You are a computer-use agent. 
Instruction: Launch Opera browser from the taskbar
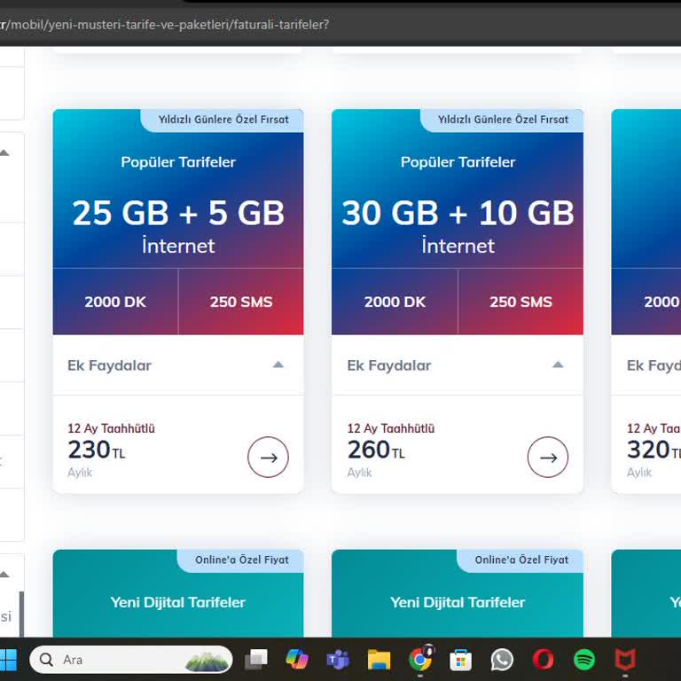[x=543, y=660]
